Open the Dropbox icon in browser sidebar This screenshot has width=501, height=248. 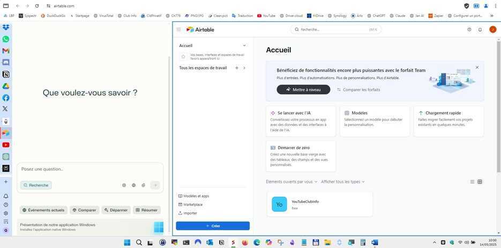[6, 27]
